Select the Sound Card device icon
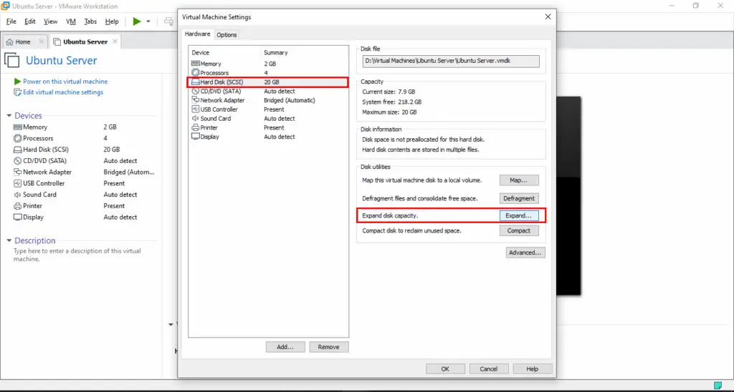The width and height of the screenshot is (734, 392). [196, 118]
